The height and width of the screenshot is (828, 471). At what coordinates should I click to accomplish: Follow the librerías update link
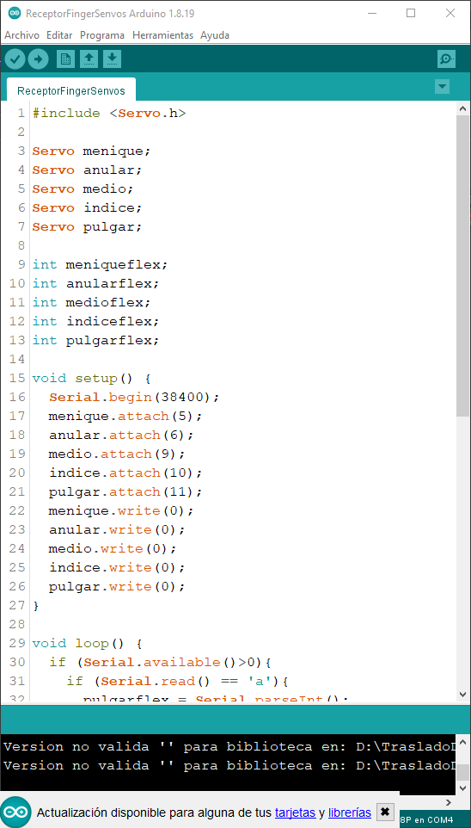(350, 813)
